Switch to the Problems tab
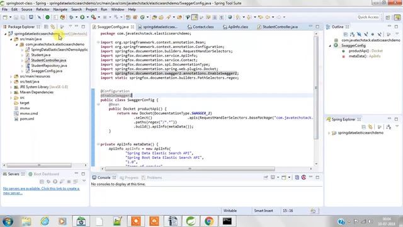 tap(152, 178)
